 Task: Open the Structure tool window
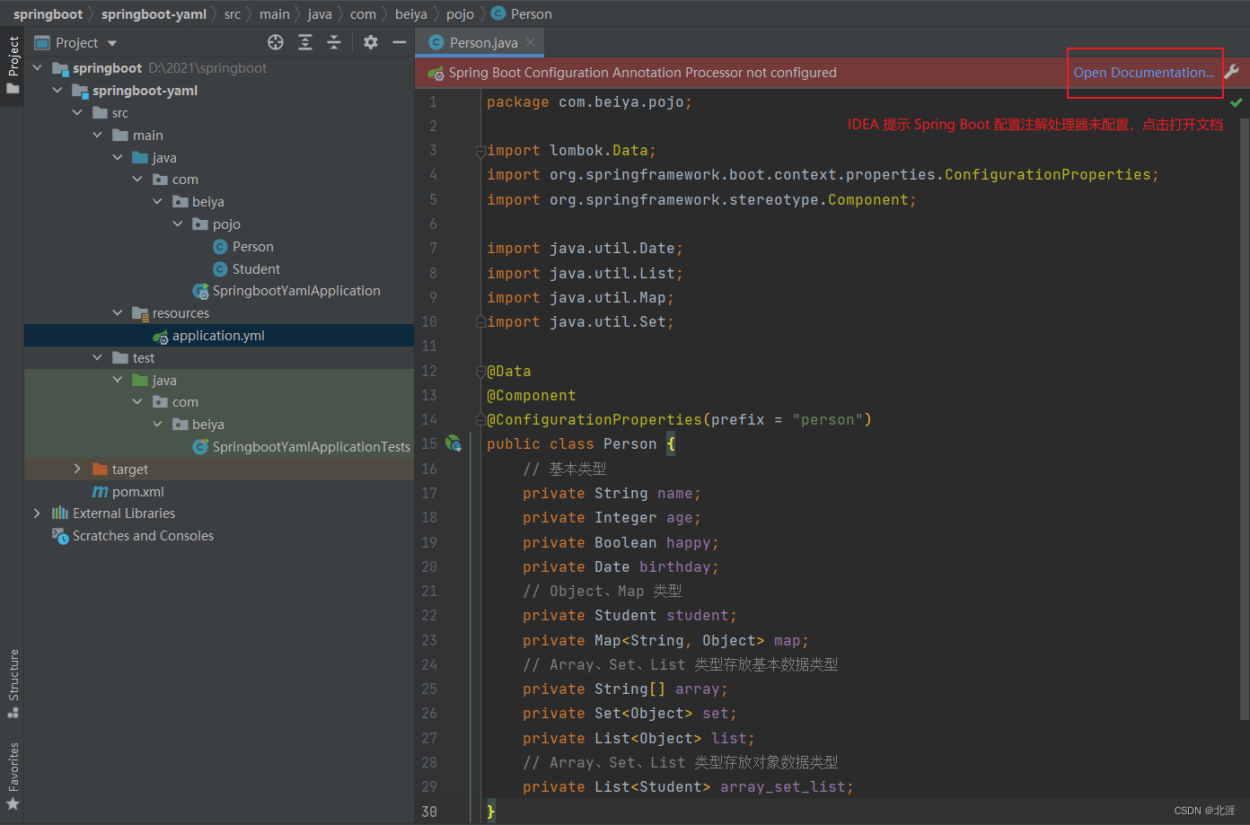(x=13, y=680)
